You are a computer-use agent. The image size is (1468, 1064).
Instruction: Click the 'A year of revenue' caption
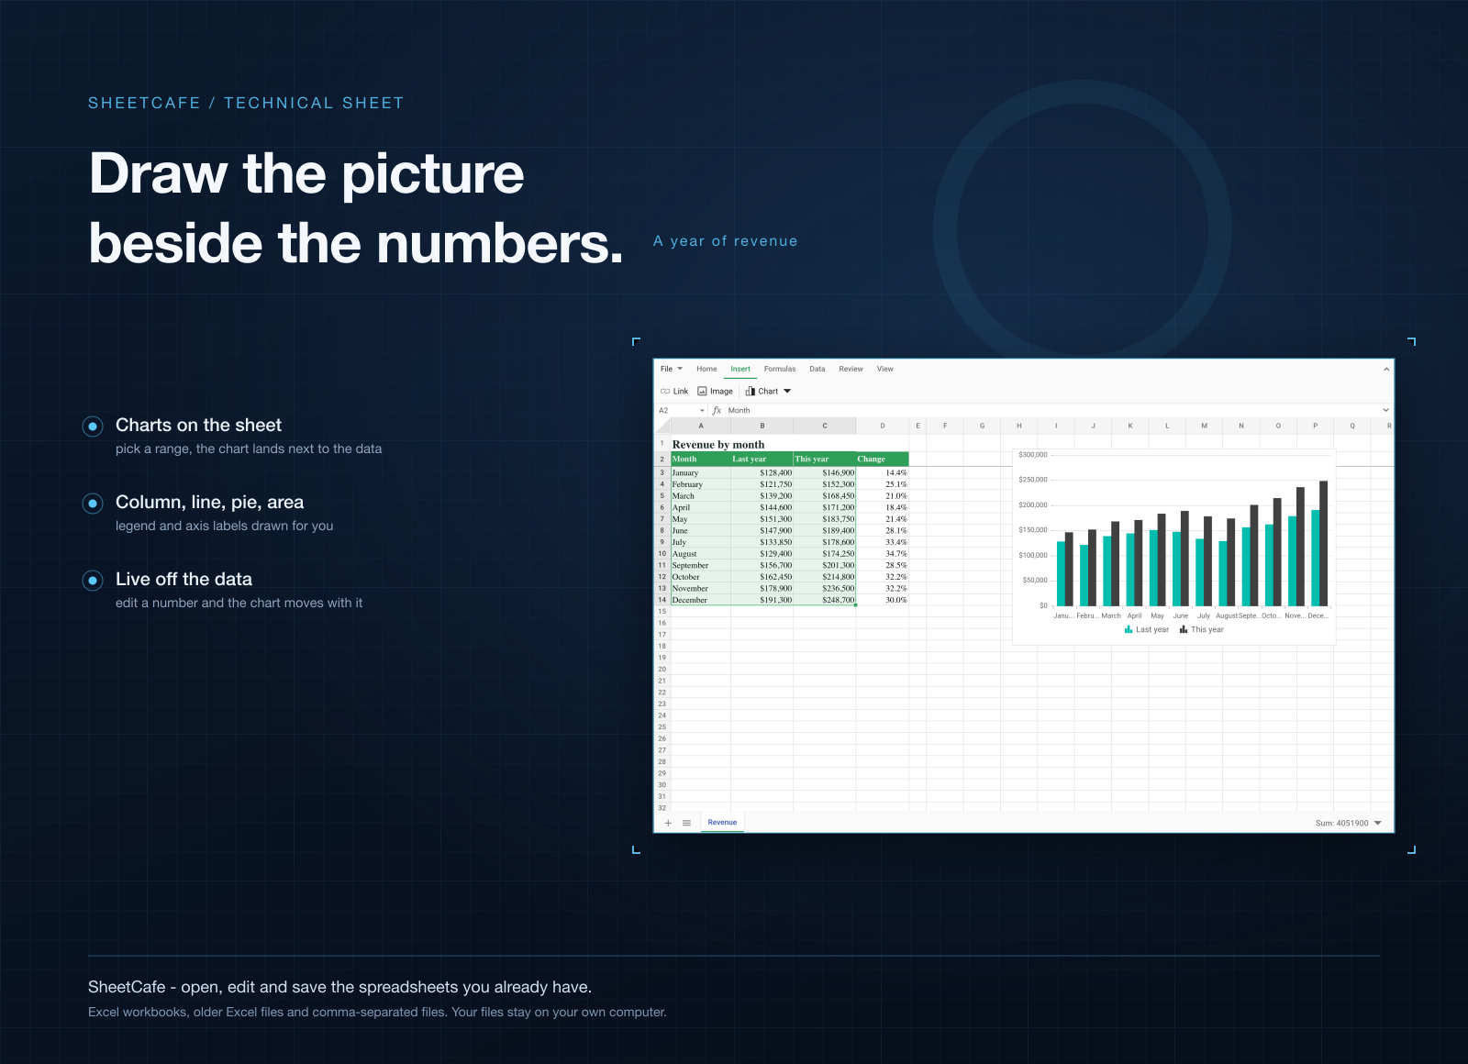pos(726,241)
